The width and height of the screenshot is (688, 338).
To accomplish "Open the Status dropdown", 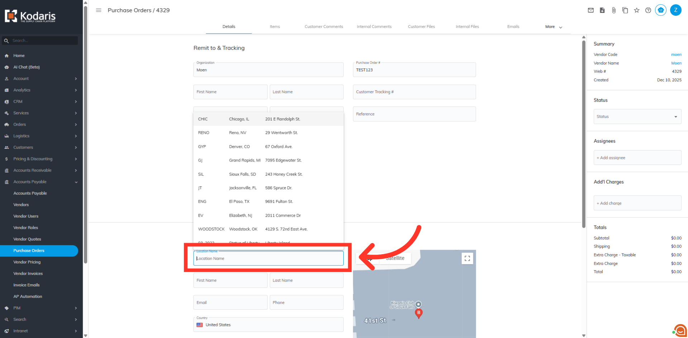I will 637,117.
